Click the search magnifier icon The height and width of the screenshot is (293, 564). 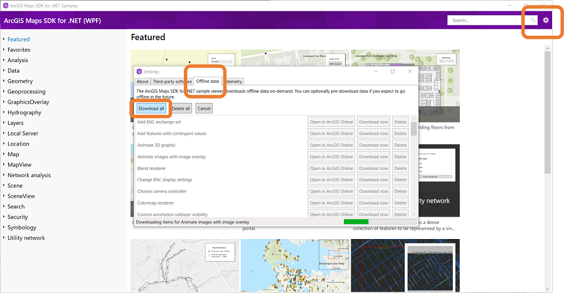click(x=533, y=20)
